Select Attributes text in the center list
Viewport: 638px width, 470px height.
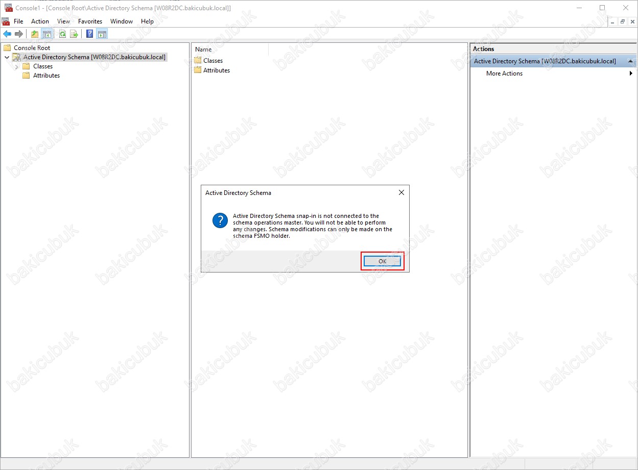pos(217,70)
